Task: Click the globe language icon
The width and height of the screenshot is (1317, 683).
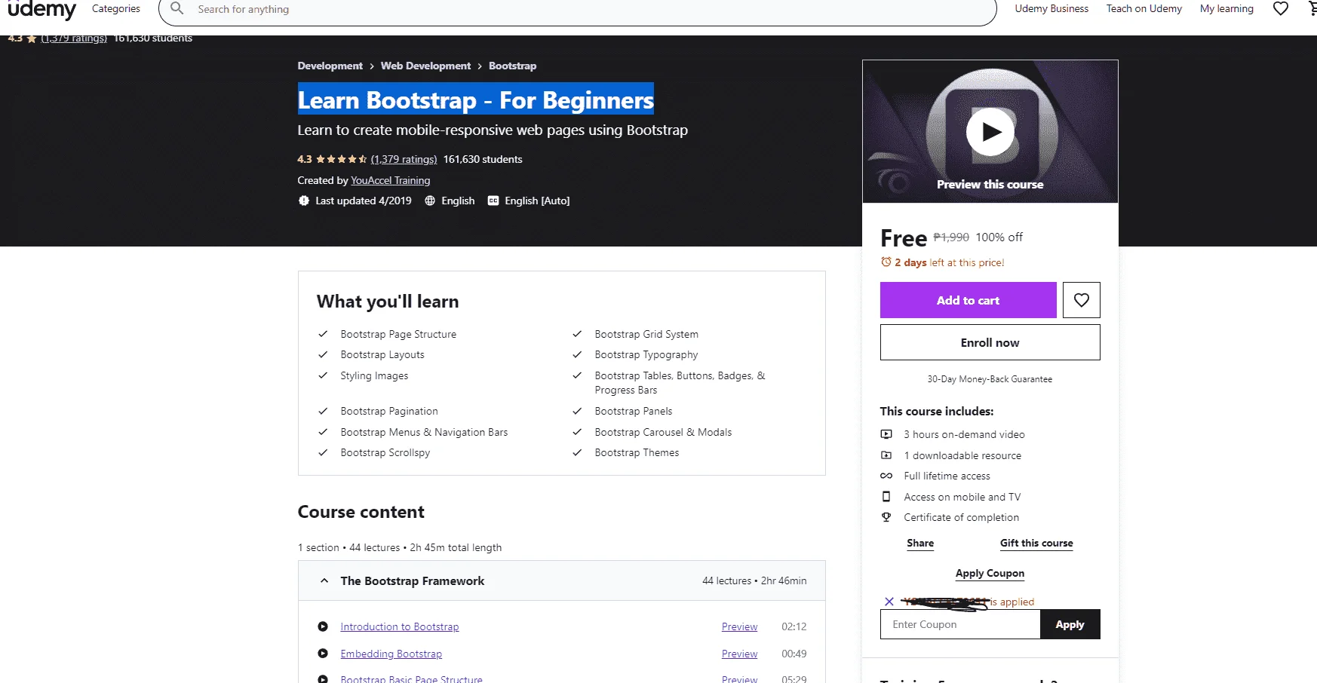Action: (x=430, y=201)
